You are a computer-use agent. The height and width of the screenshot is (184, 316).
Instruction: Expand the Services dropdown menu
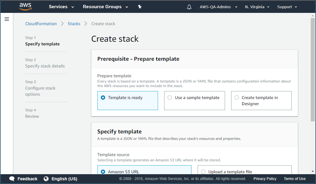tap(61, 7)
